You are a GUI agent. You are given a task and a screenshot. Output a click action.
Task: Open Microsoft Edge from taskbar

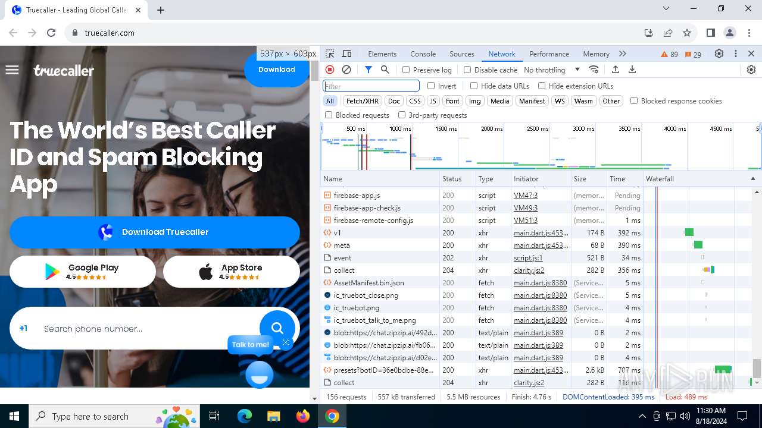click(245, 416)
